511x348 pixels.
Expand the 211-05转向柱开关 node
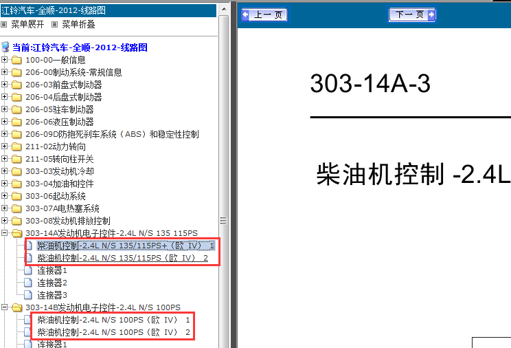(5, 159)
